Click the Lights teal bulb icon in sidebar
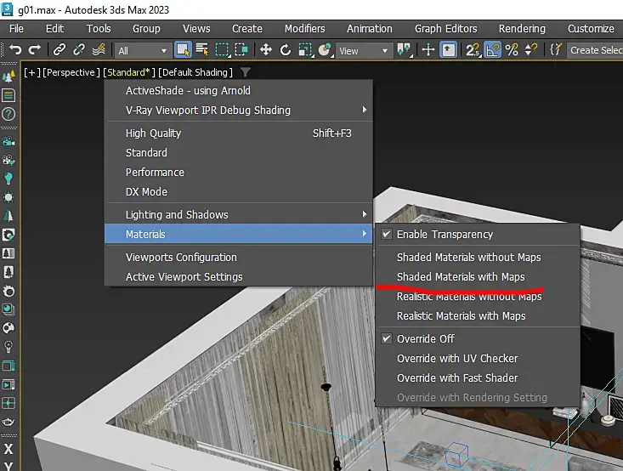This screenshot has width=623, height=471. tap(8, 179)
